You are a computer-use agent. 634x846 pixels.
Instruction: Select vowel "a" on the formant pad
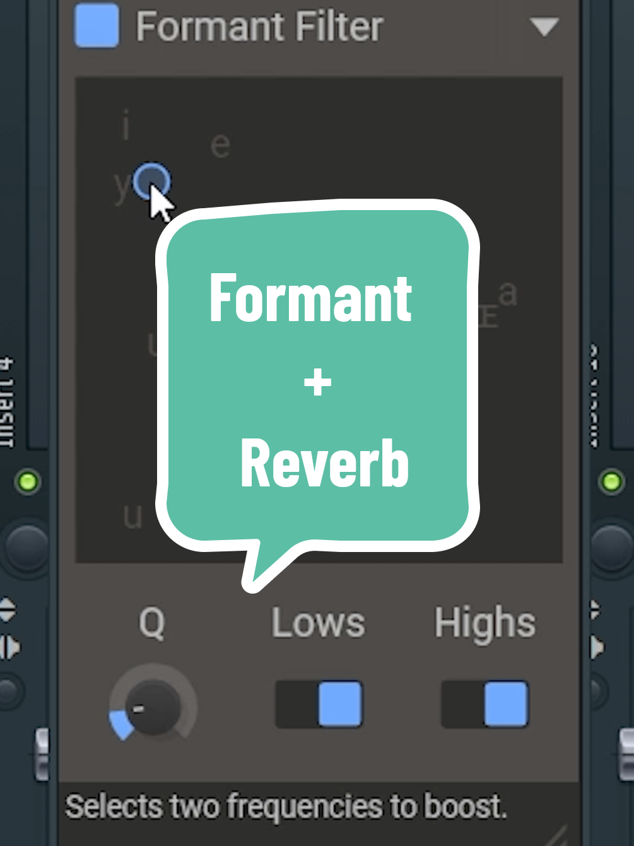click(x=507, y=293)
